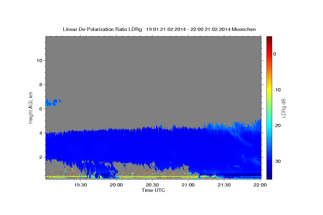Click the height axis label '8'
Image resolution: width=323 pixels, height=215 pixels.
[40, 84]
